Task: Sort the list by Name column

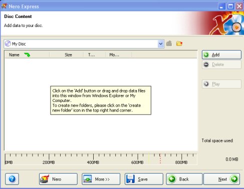Action: coord(27,55)
